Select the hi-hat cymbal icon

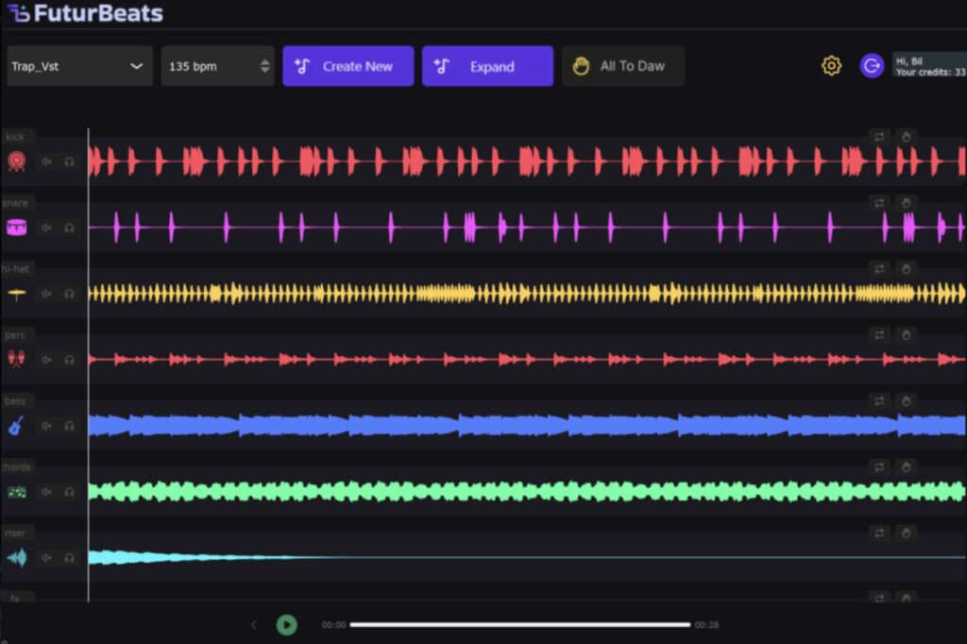[16, 294]
